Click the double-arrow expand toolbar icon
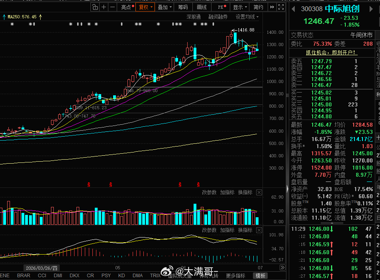 coord(272,7)
